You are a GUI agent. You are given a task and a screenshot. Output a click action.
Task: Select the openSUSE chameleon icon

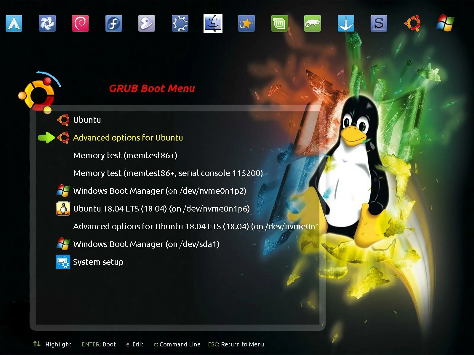click(x=313, y=23)
